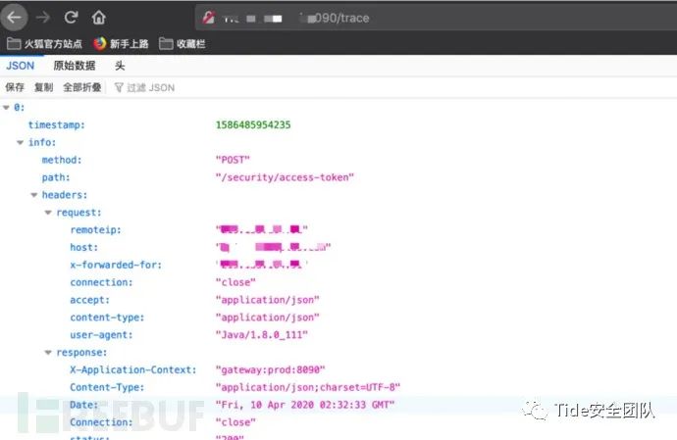677x440 pixels.
Task: Open the home page icon
Action: [x=98, y=18]
